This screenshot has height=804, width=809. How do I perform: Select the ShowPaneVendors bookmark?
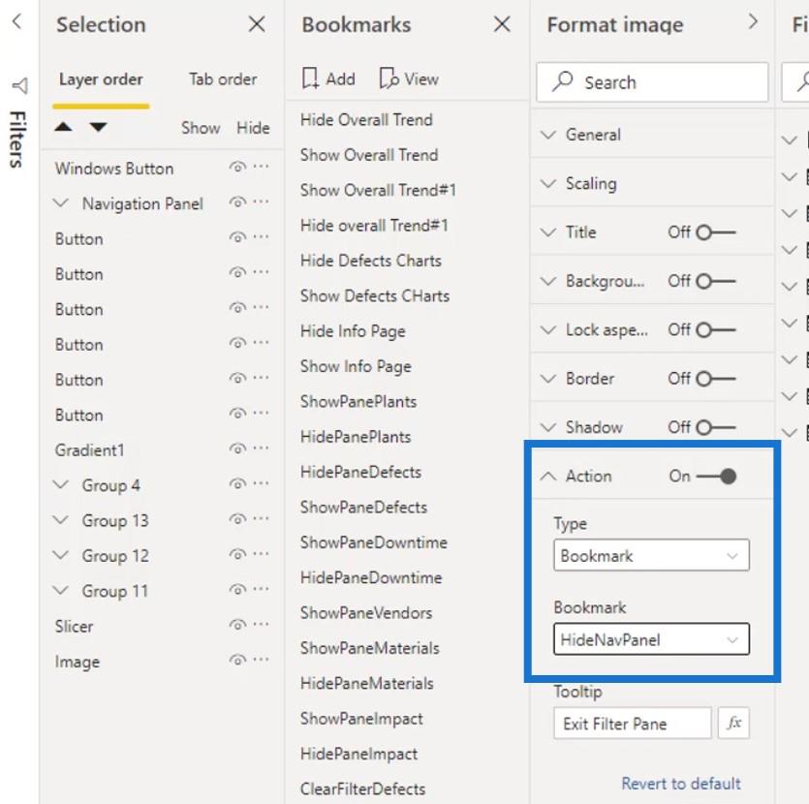(x=366, y=612)
